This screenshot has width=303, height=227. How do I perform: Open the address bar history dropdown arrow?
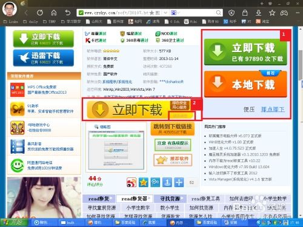[x=165, y=13]
